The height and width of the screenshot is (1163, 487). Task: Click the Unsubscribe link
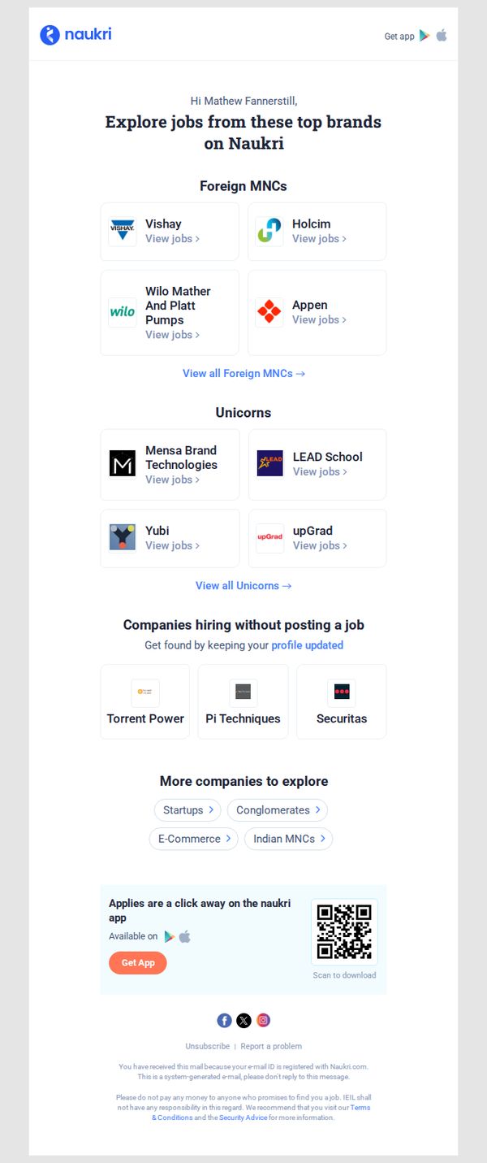tap(208, 1047)
